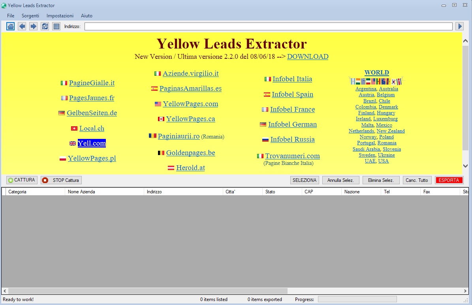Open the highlighted Yell.com link
The image size is (472, 305).
(92, 143)
